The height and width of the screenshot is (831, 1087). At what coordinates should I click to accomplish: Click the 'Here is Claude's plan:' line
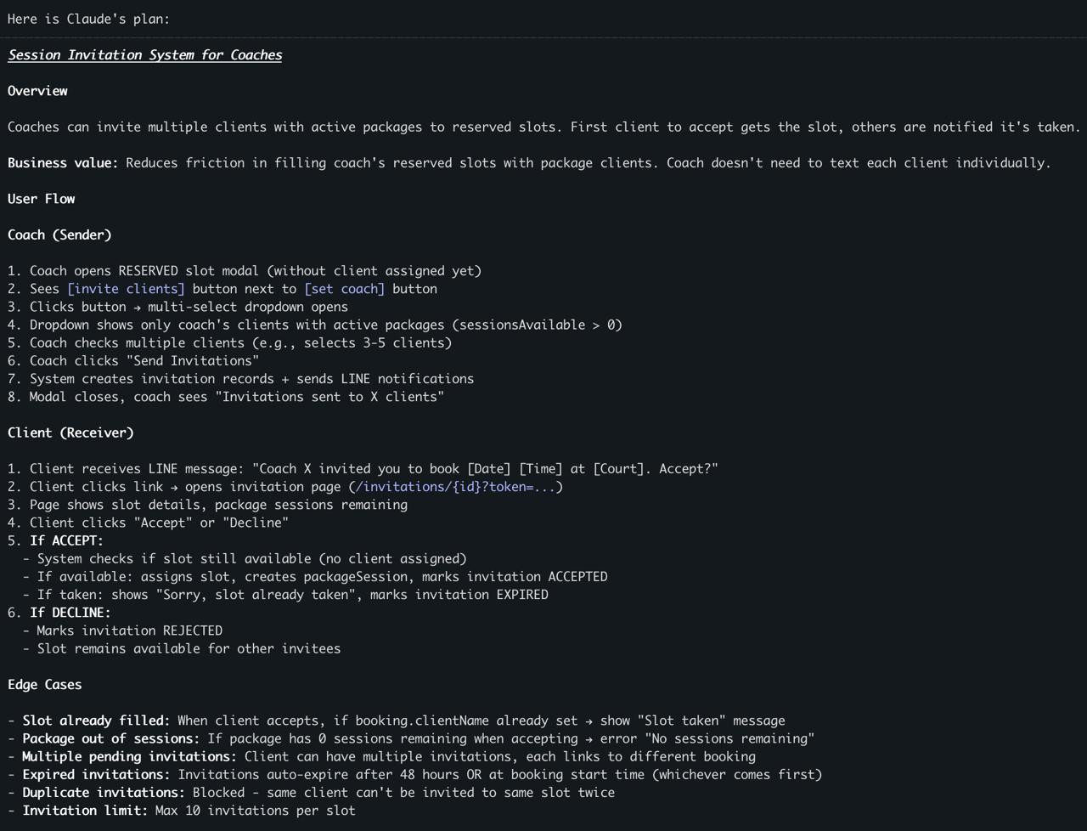(x=88, y=19)
